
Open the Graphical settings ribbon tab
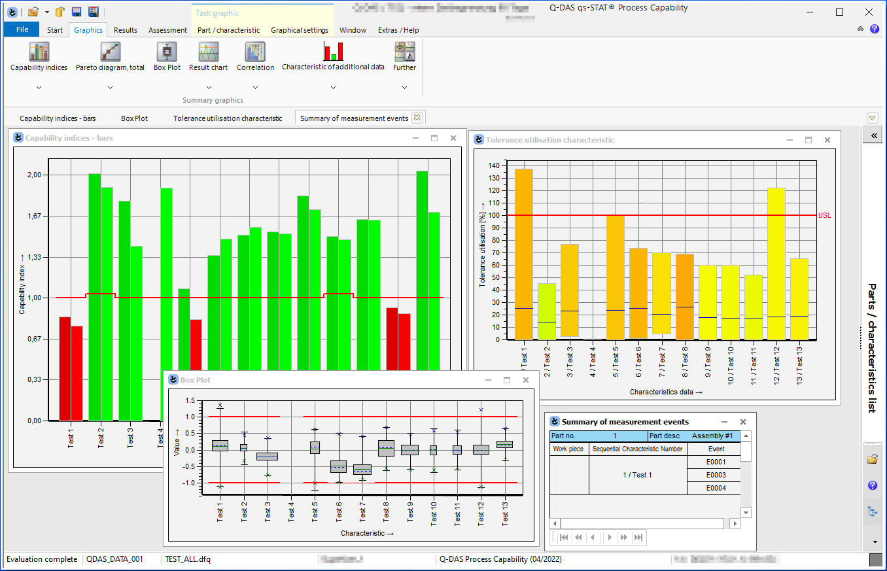coord(300,30)
